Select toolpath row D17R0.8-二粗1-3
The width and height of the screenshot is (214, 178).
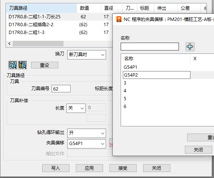pyautogui.click(x=59, y=33)
